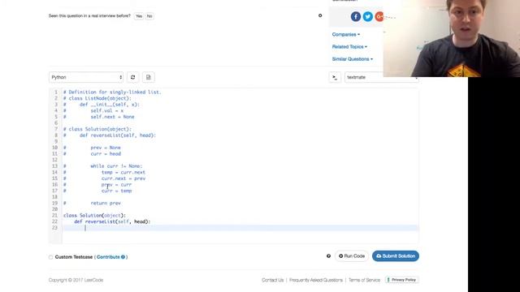The image size is (520, 292).
Task: Open the console terminal icon
Action: click(335, 77)
